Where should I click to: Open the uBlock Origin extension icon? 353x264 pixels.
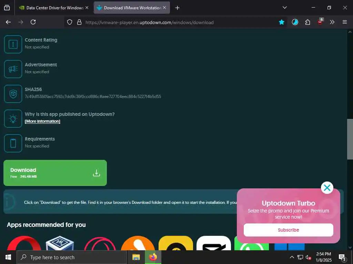click(320, 22)
